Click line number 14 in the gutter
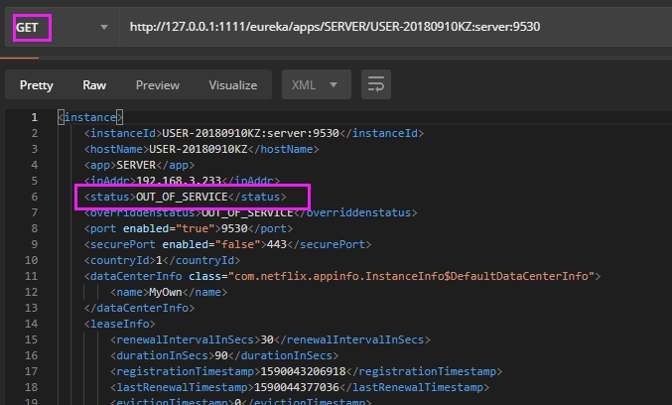The width and height of the screenshot is (672, 405). coord(32,324)
